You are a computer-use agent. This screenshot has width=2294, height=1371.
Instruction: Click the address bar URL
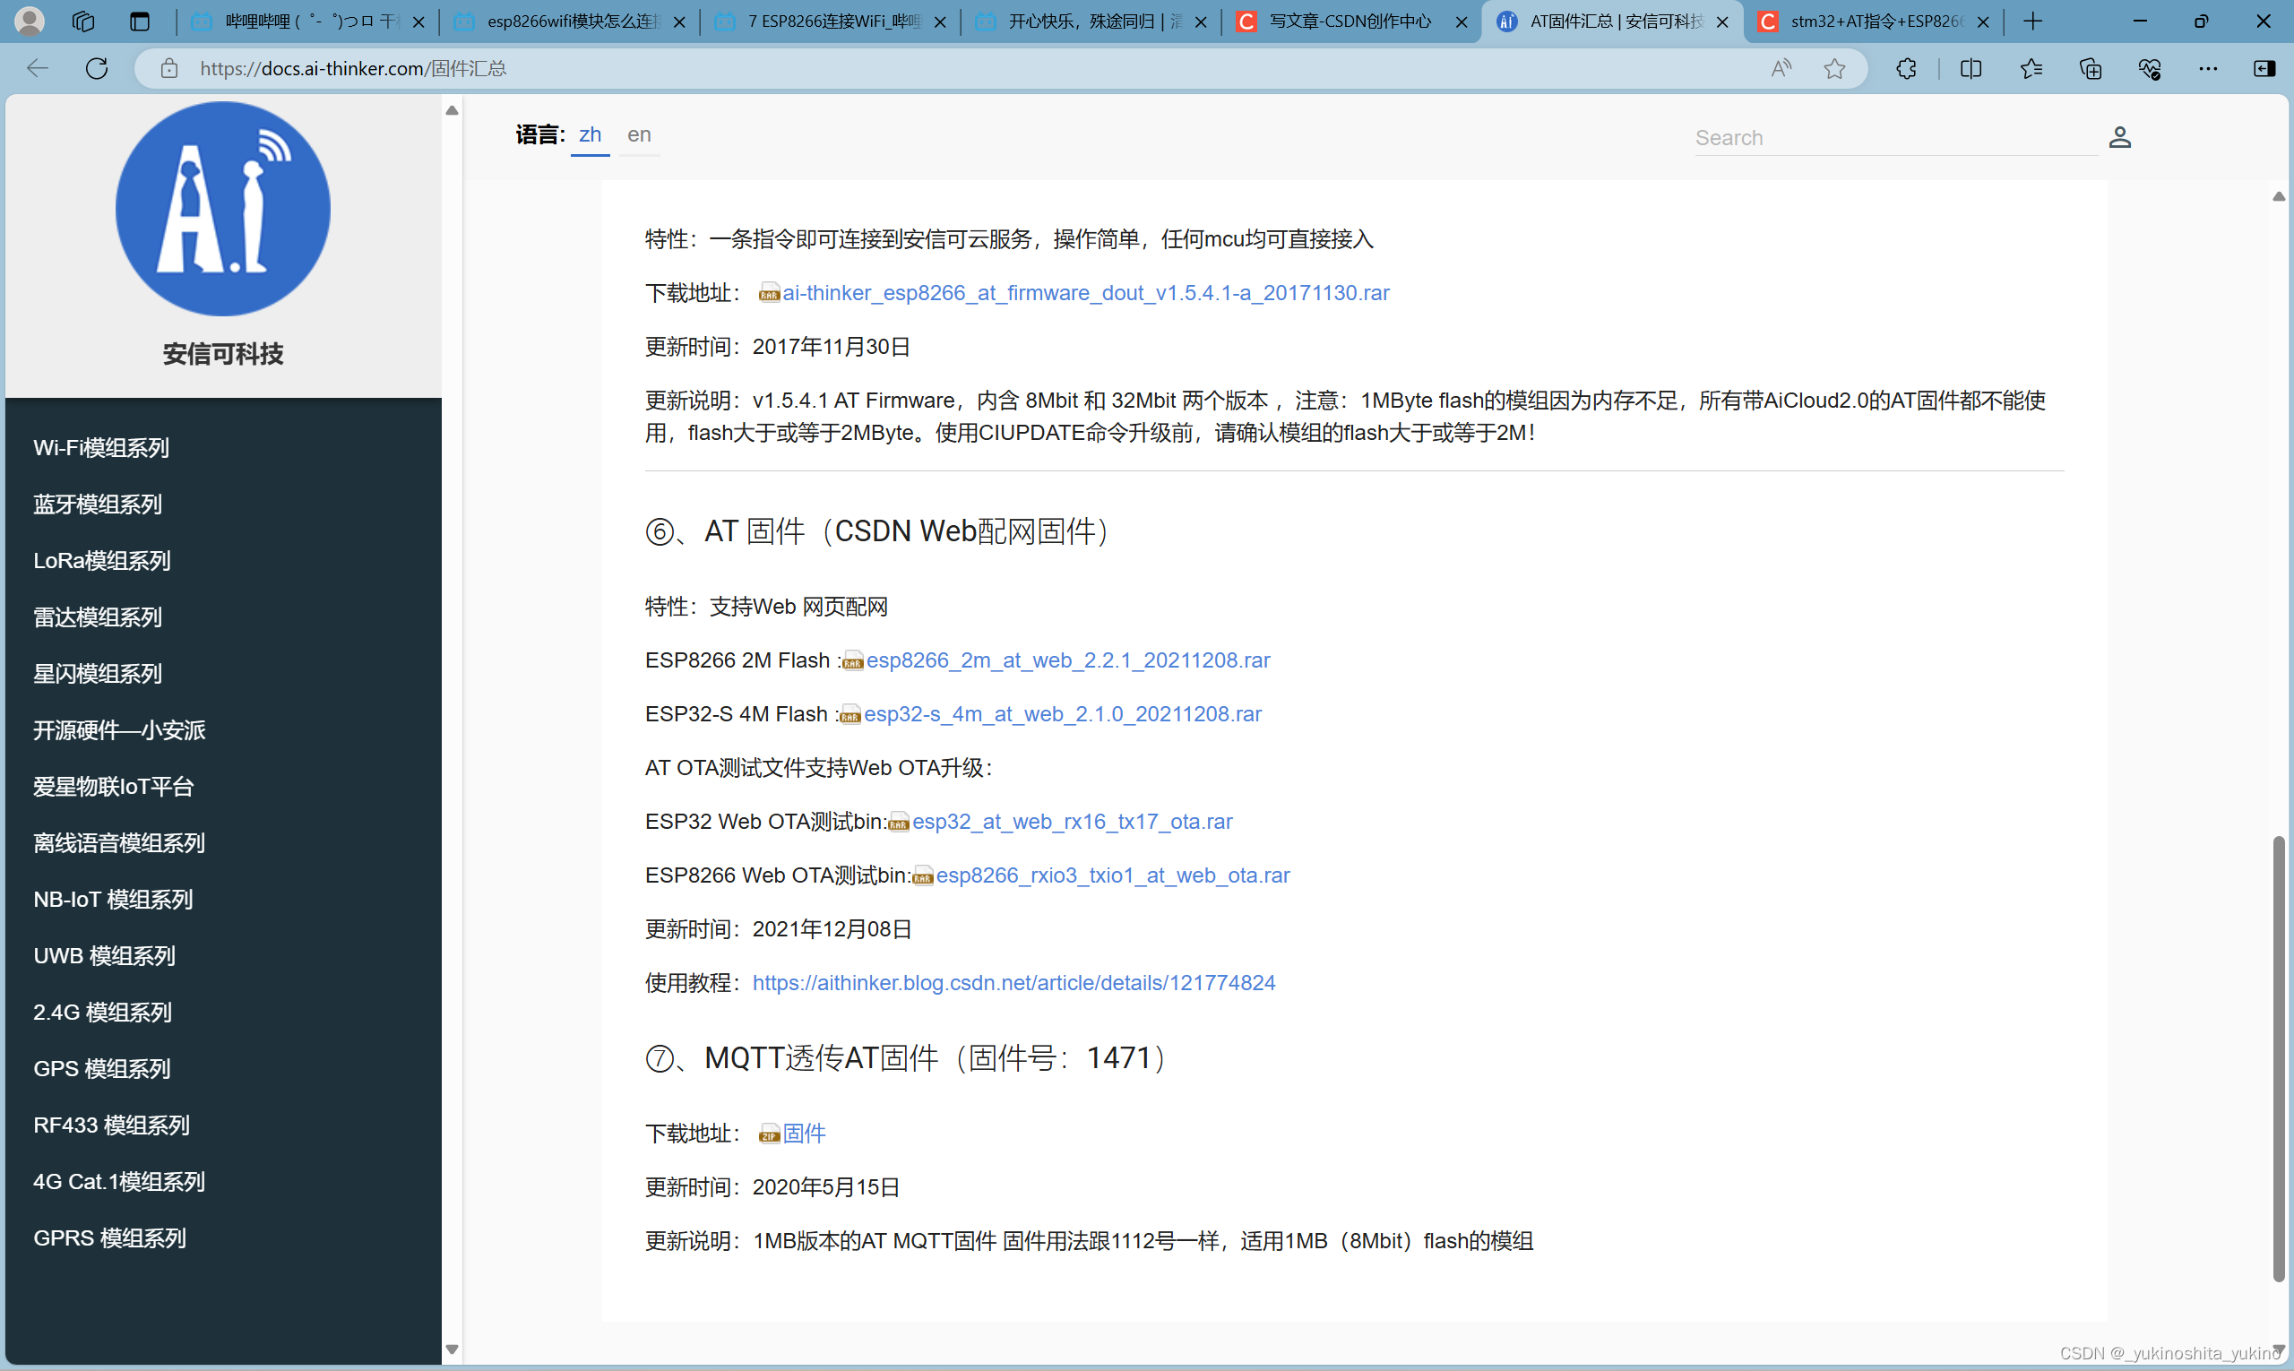pos(353,68)
